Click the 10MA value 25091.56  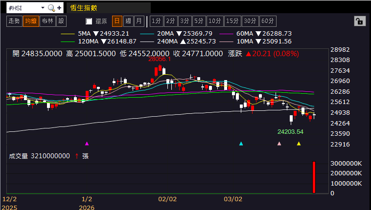(x=277, y=42)
